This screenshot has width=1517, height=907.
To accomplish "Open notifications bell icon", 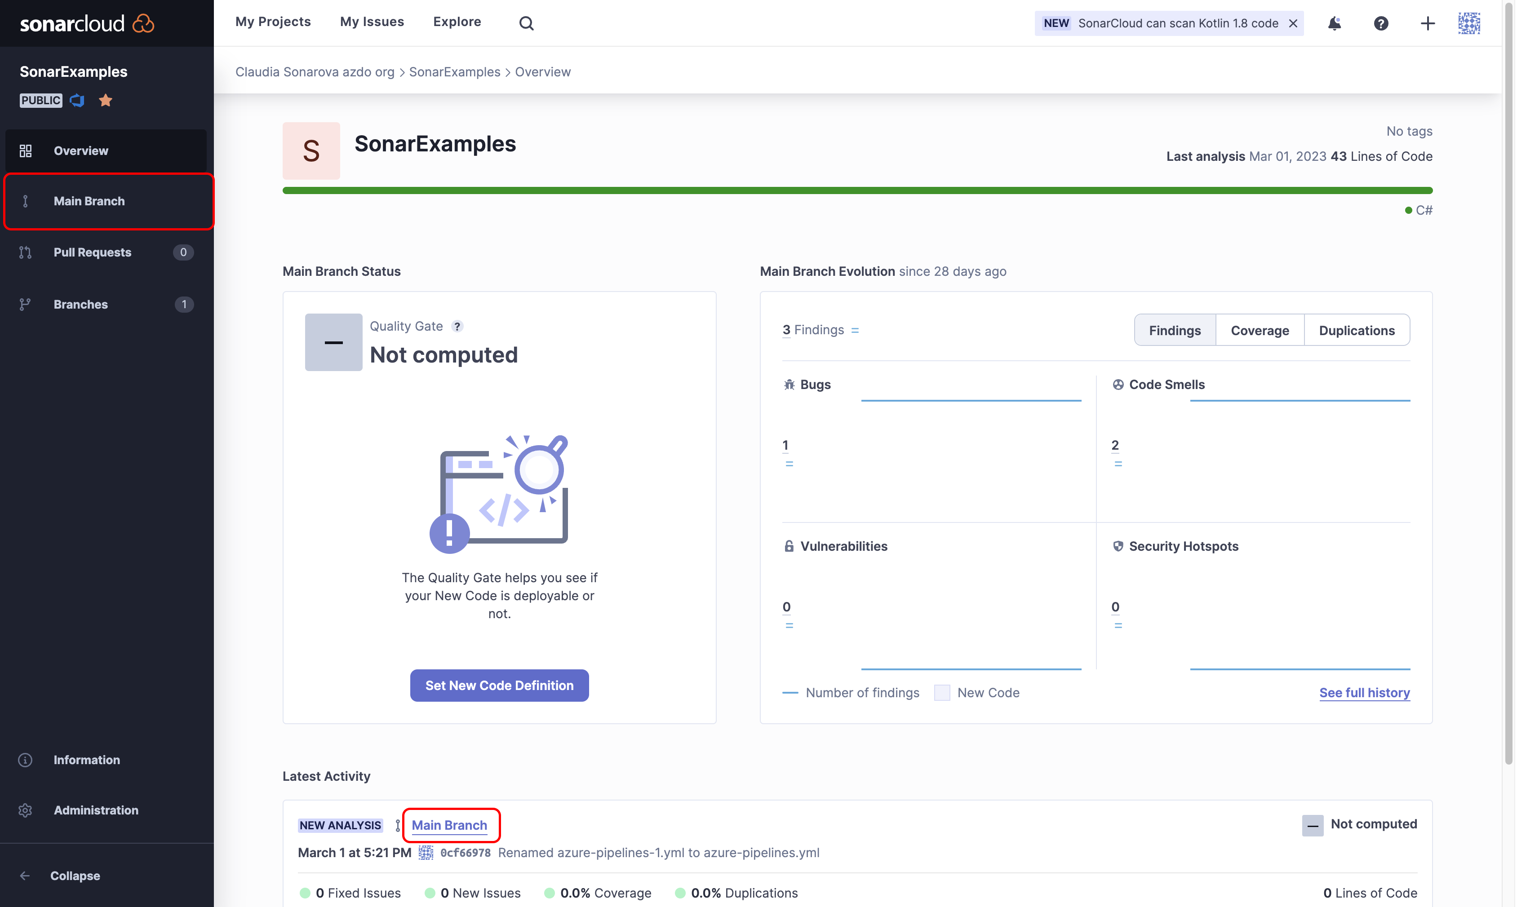I will pos(1334,23).
